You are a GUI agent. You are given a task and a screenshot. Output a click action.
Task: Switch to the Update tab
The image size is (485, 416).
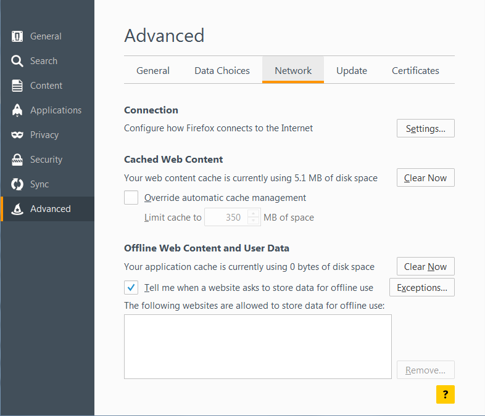pos(352,71)
